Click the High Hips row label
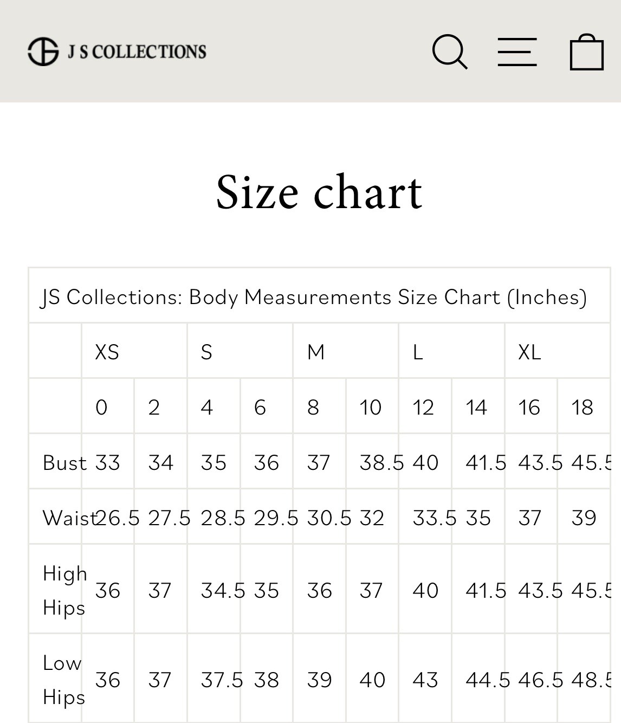 (x=64, y=590)
